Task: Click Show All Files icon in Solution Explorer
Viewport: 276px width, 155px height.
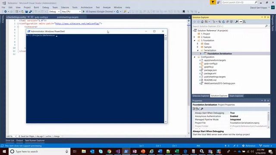Action: 231,22
